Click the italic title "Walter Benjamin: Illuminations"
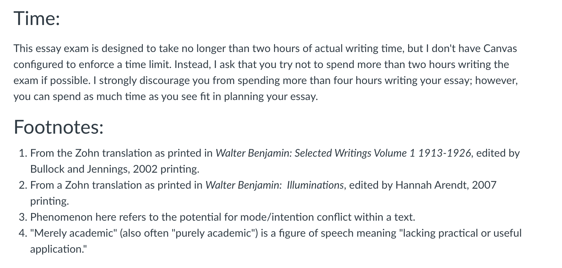The image size is (562, 268). click(274, 185)
